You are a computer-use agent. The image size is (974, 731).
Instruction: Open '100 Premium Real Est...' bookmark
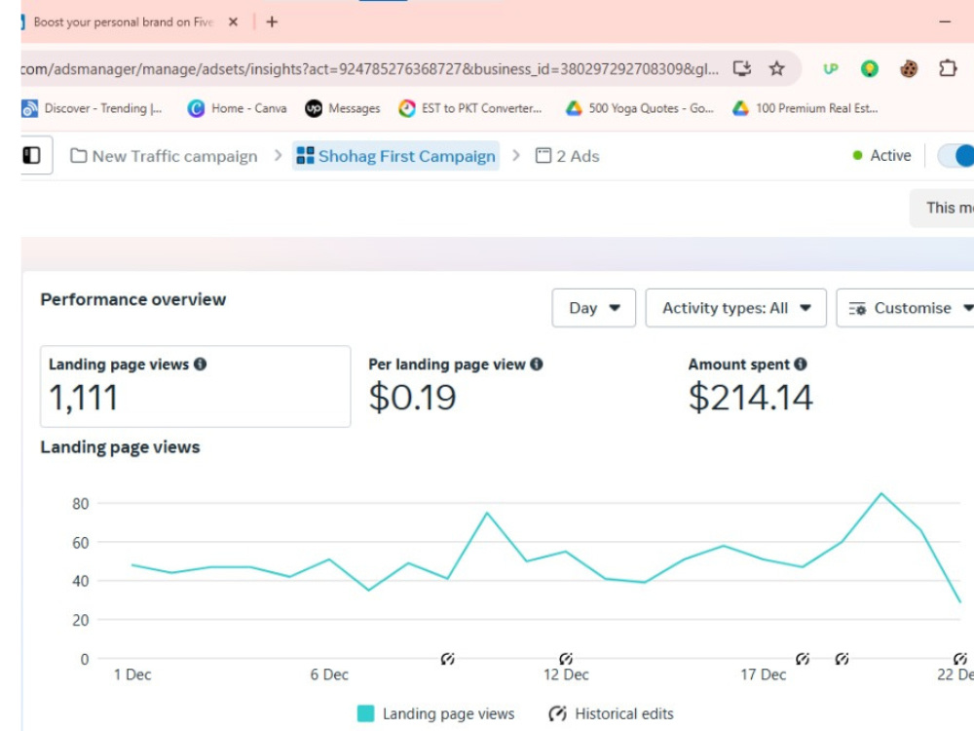pos(805,108)
